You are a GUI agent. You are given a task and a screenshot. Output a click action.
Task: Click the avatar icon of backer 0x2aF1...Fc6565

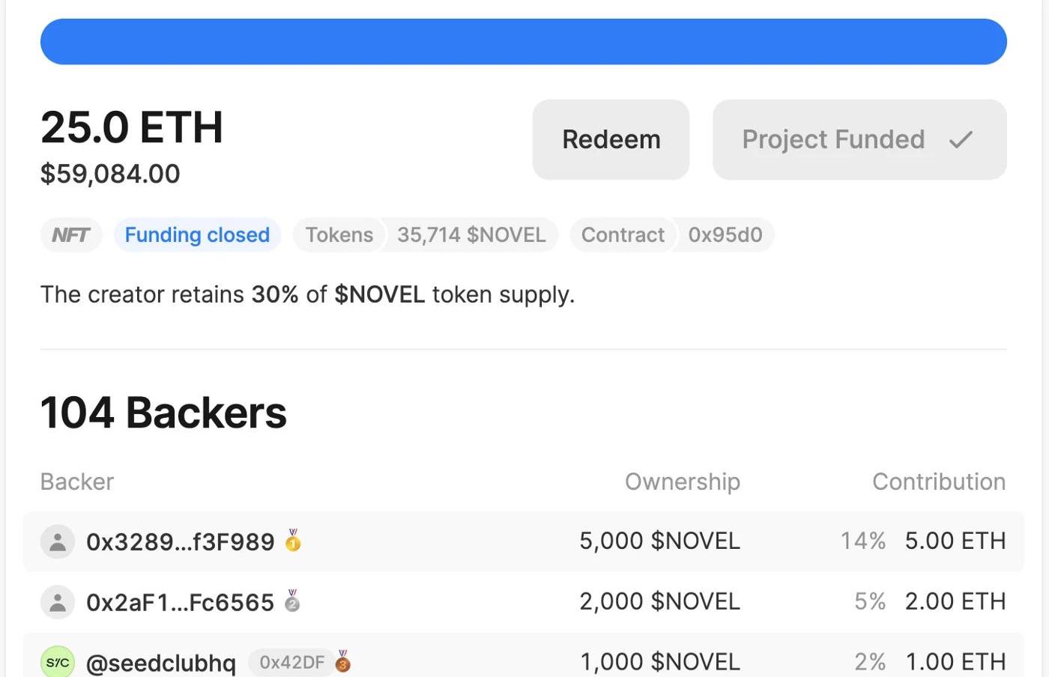(58, 602)
